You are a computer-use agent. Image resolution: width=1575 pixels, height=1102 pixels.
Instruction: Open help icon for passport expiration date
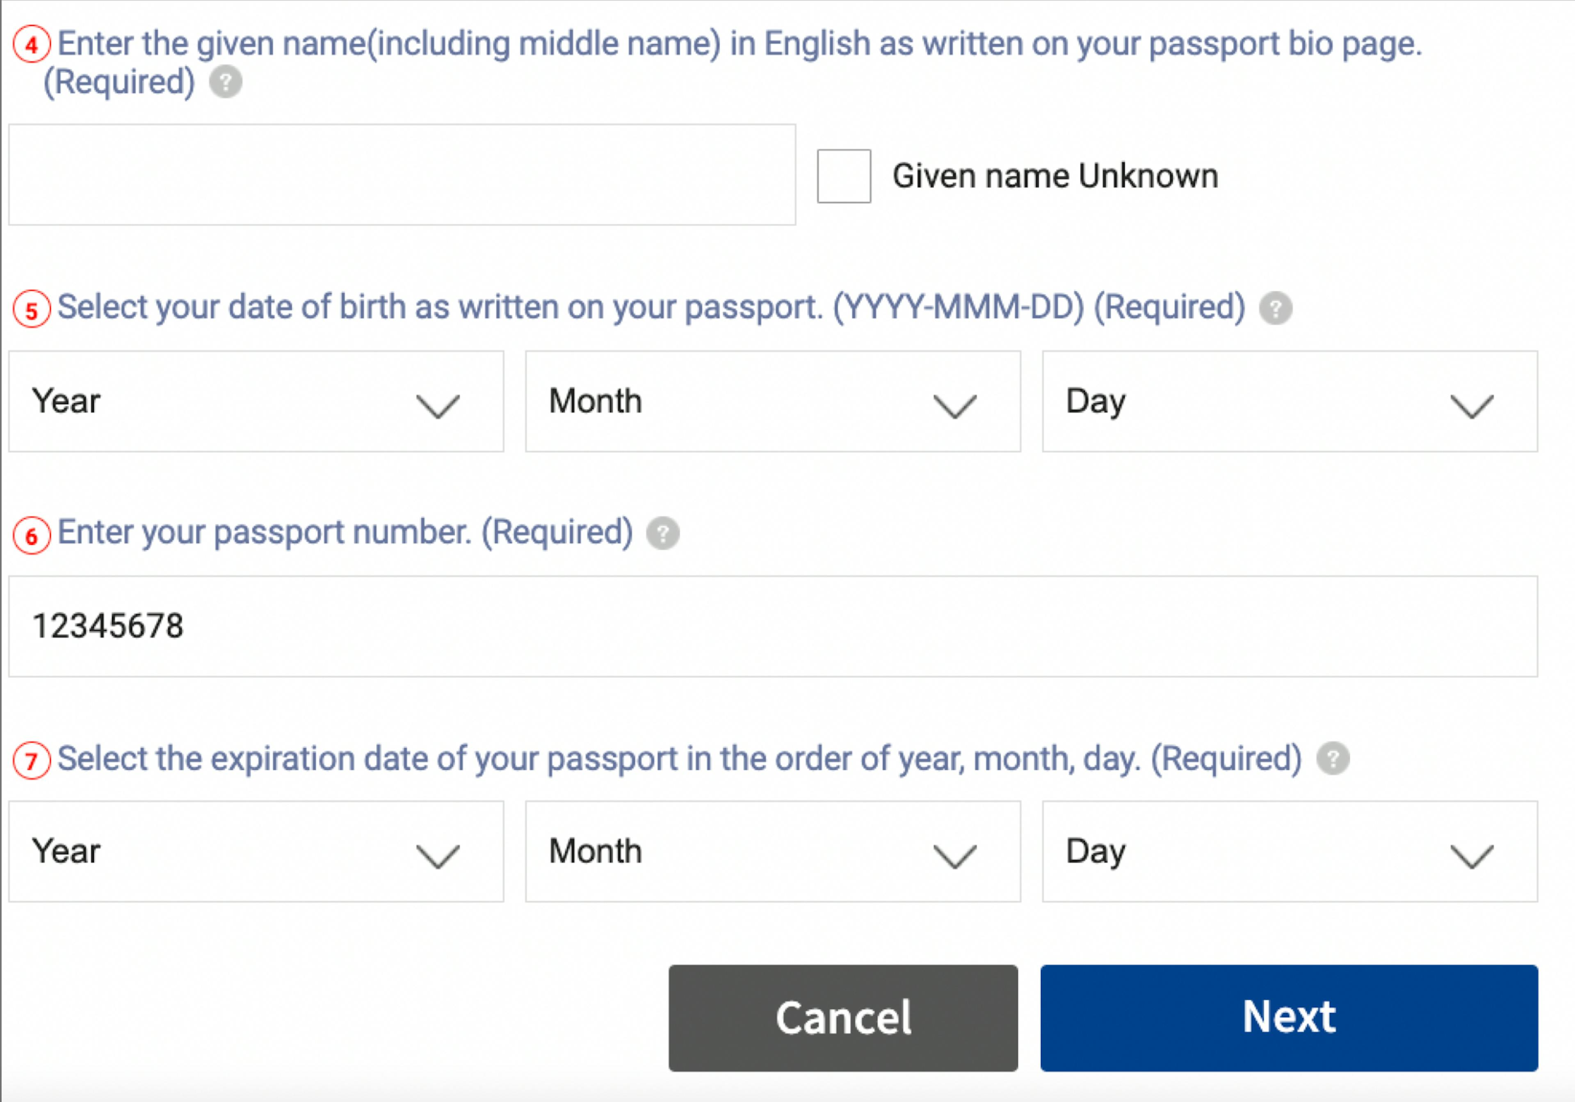pos(1333,759)
